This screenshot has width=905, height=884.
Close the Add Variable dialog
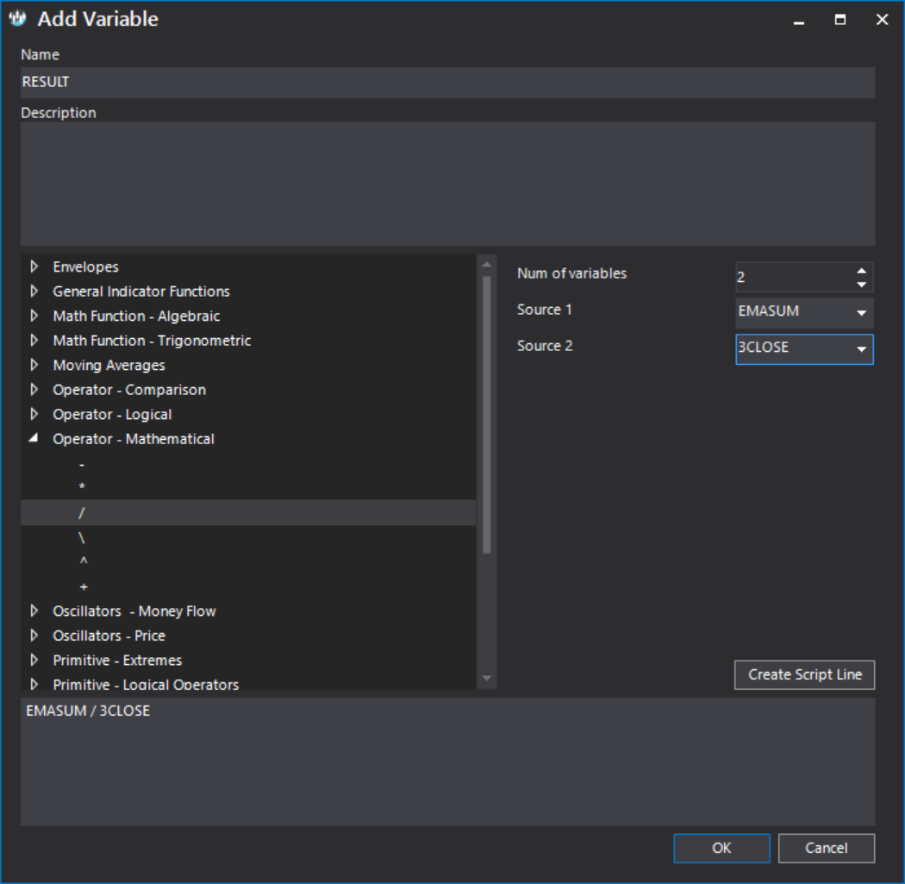(x=882, y=20)
